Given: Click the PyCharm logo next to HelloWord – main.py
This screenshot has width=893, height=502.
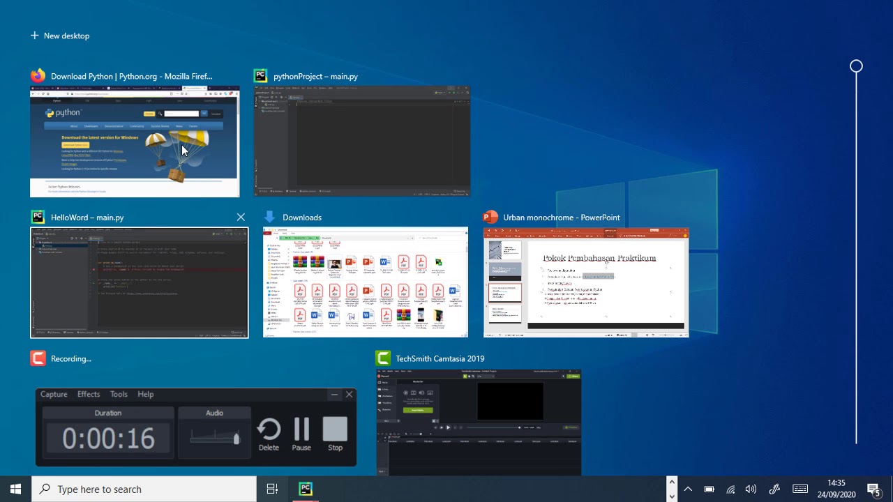Looking at the screenshot, I should [x=38, y=218].
